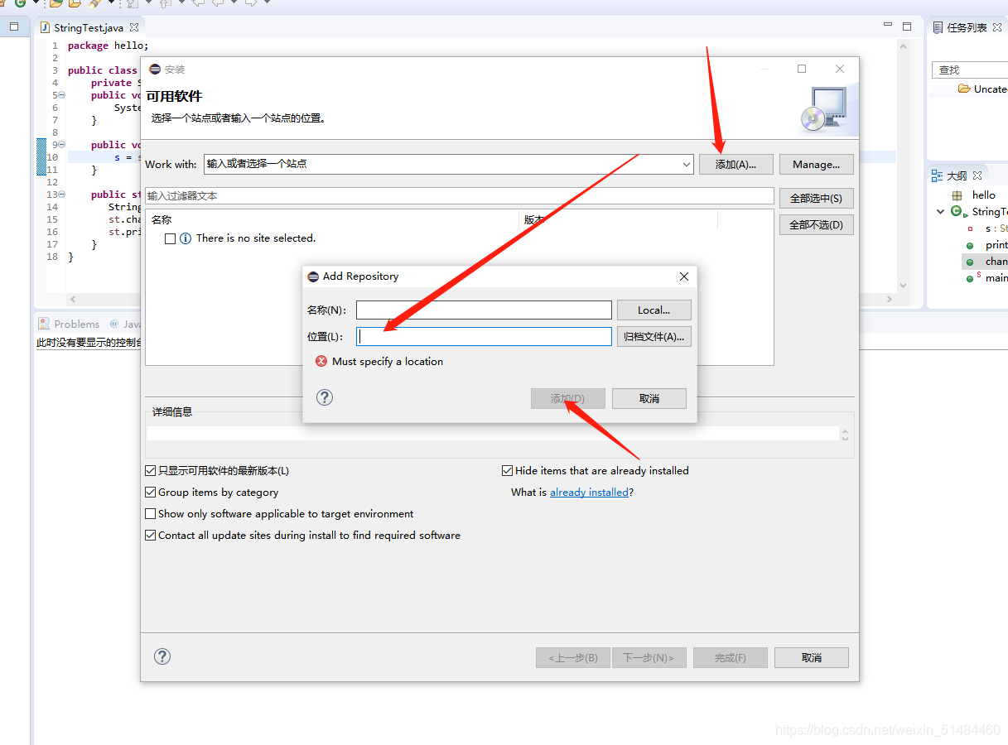Collapse the StringTest node in Outline
This screenshot has height=745, width=1008.
point(940,212)
